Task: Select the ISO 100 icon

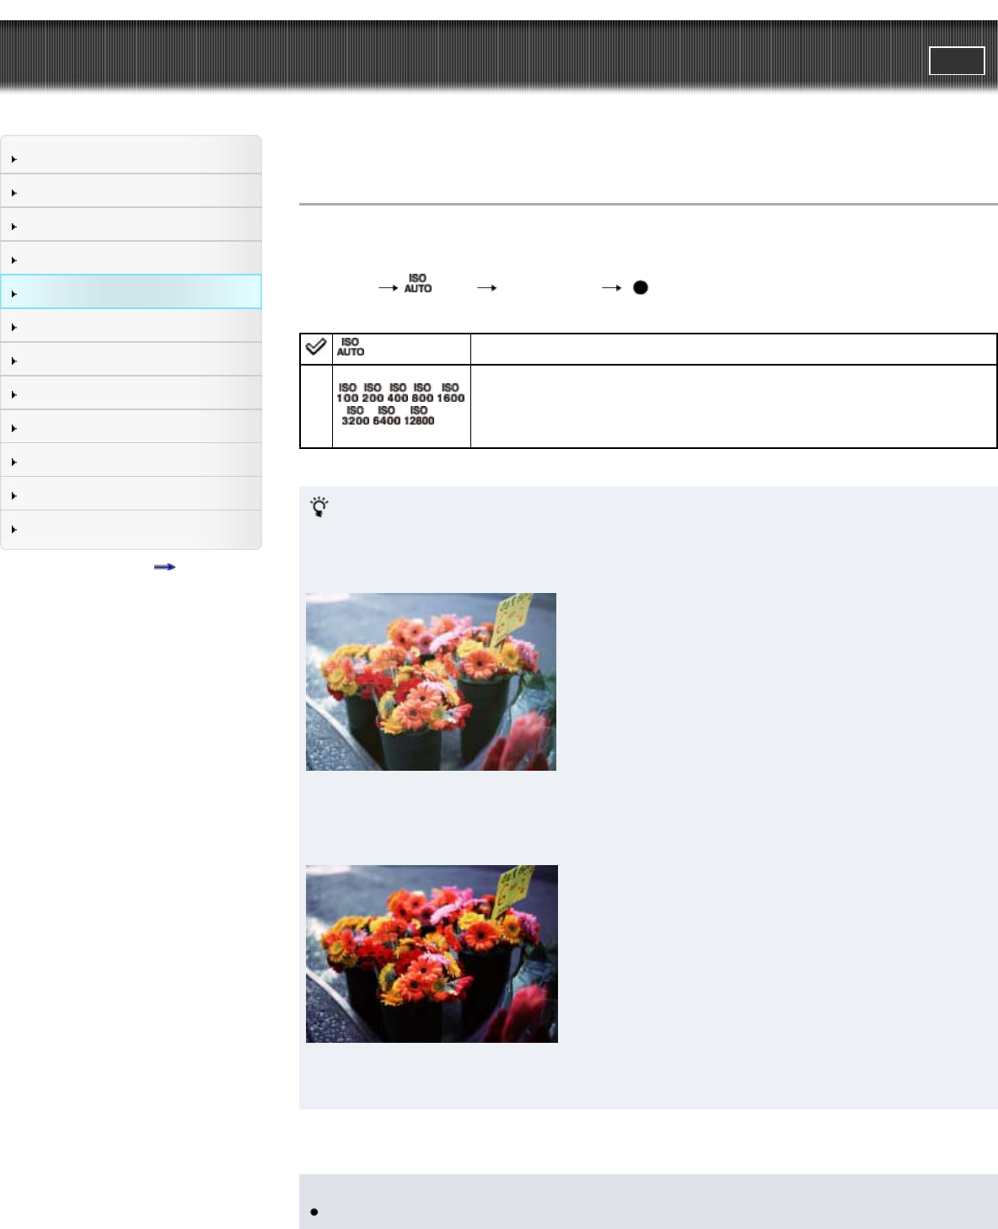Action: [x=347, y=393]
